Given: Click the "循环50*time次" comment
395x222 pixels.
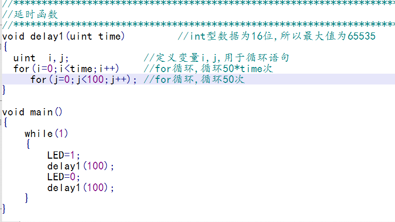Looking at the screenshot, I should click(x=208, y=69).
